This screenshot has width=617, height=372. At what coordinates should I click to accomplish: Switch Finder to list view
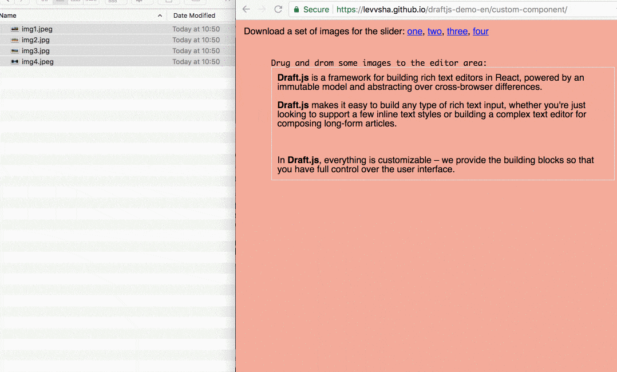tap(59, 2)
